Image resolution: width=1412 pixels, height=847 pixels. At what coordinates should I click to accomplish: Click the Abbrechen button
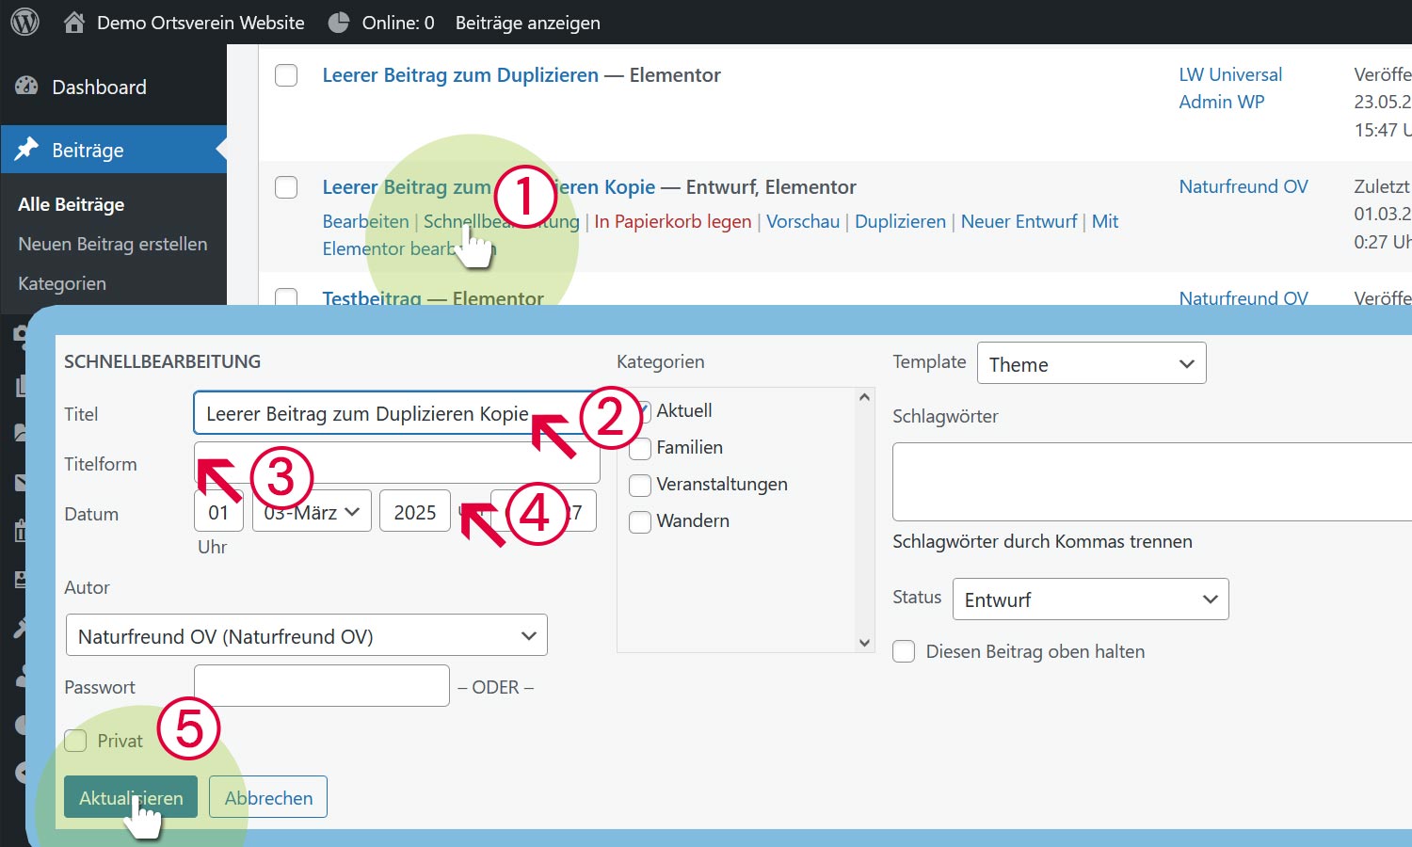pos(268,797)
